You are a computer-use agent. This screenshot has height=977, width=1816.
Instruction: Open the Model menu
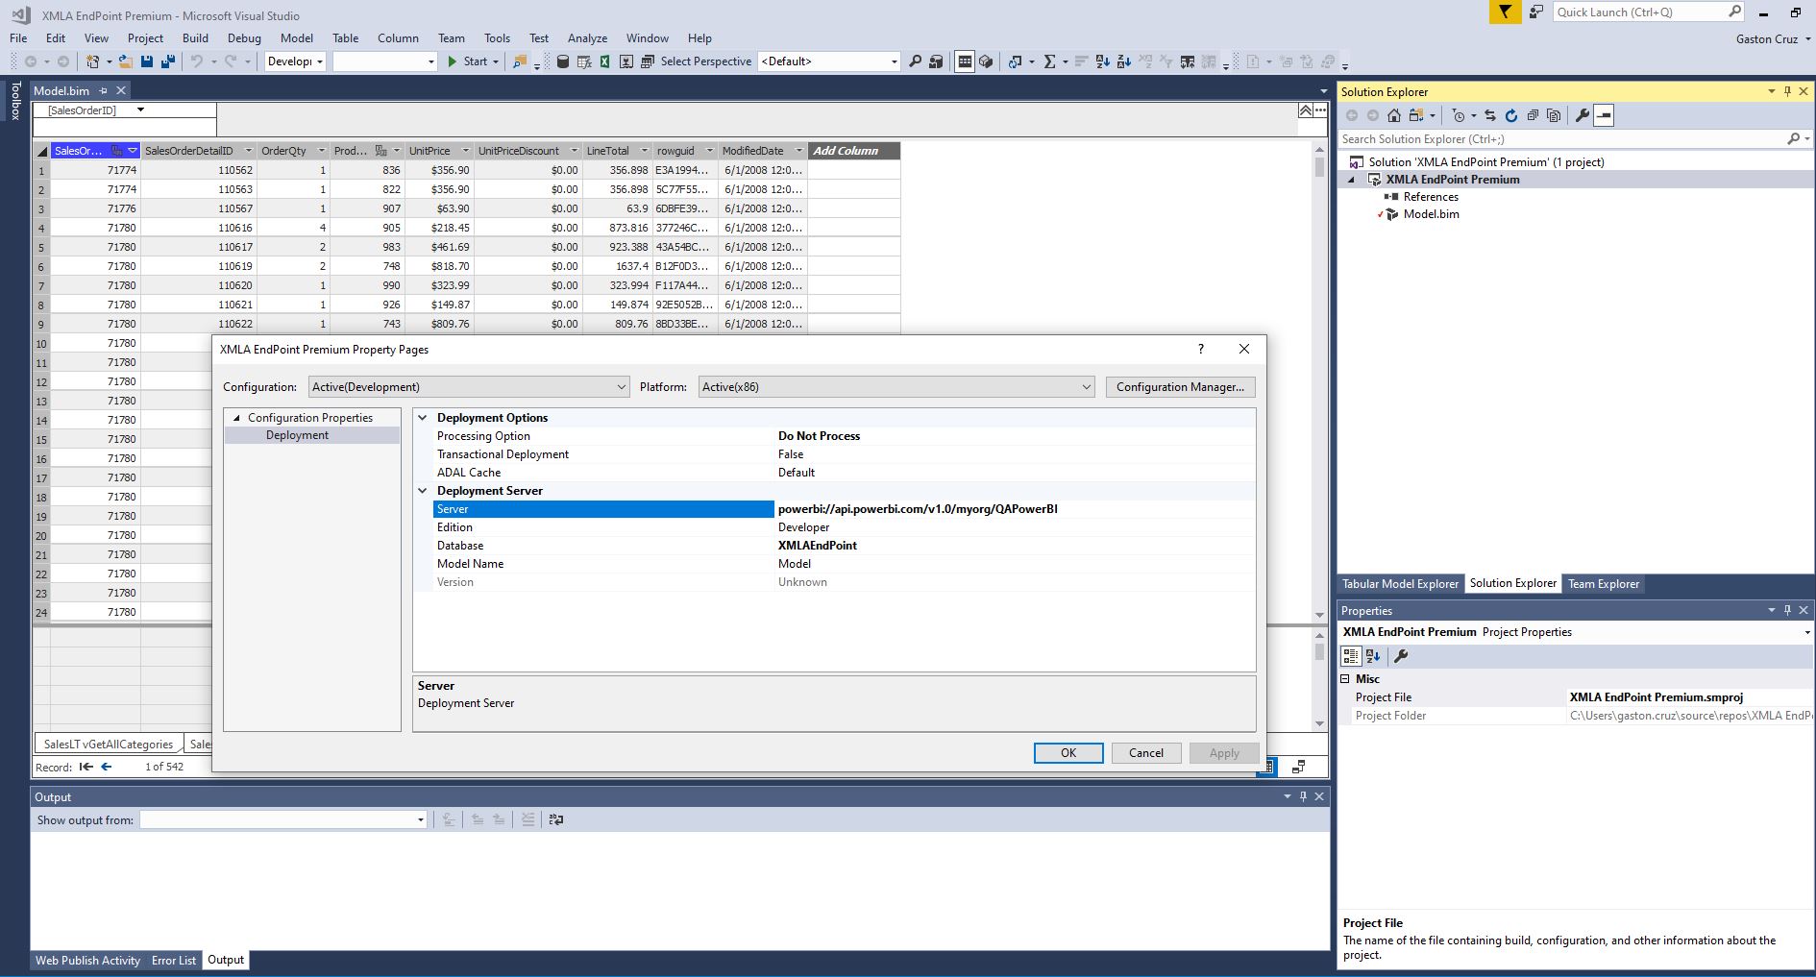pyautogui.click(x=297, y=38)
